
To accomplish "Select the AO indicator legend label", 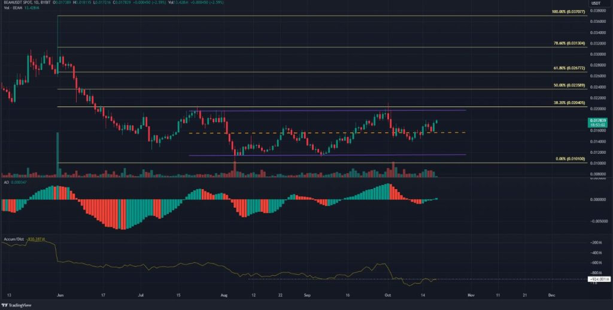I will coord(6,181).
